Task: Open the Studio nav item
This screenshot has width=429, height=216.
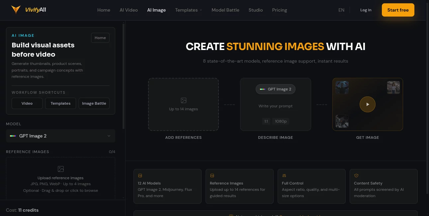Action: (256, 10)
